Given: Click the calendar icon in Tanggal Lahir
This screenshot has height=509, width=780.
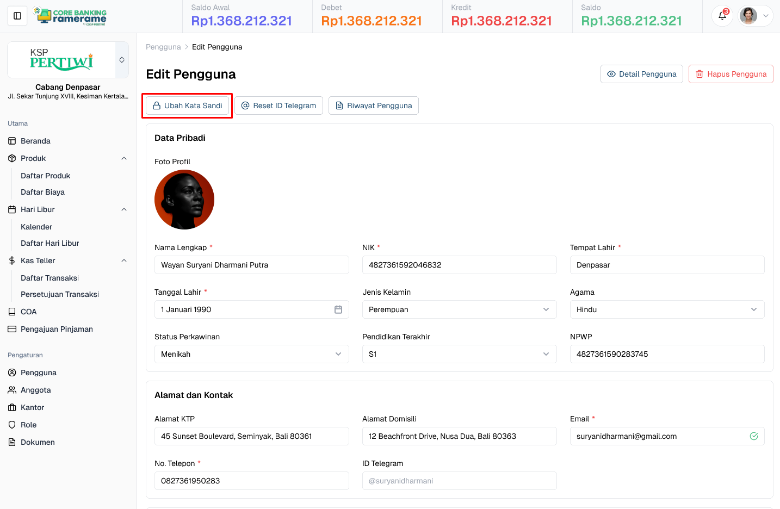Looking at the screenshot, I should point(338,309).
